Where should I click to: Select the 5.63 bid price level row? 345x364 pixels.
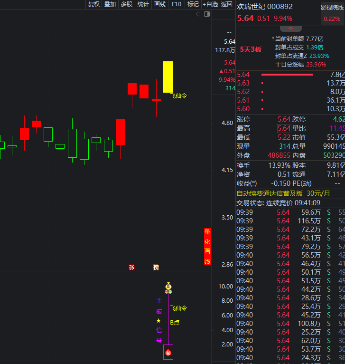tap(290, 83)
